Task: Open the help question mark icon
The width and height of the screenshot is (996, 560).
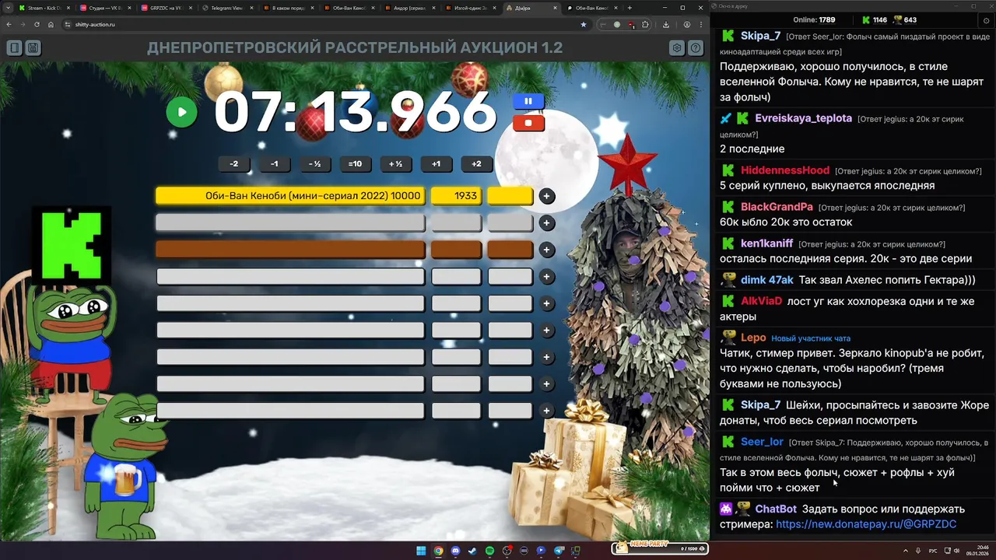Action: tap(696, 48)
